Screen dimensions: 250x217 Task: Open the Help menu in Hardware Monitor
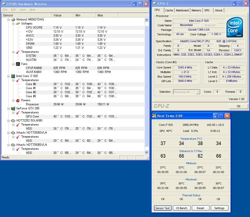tap(32, 10)
